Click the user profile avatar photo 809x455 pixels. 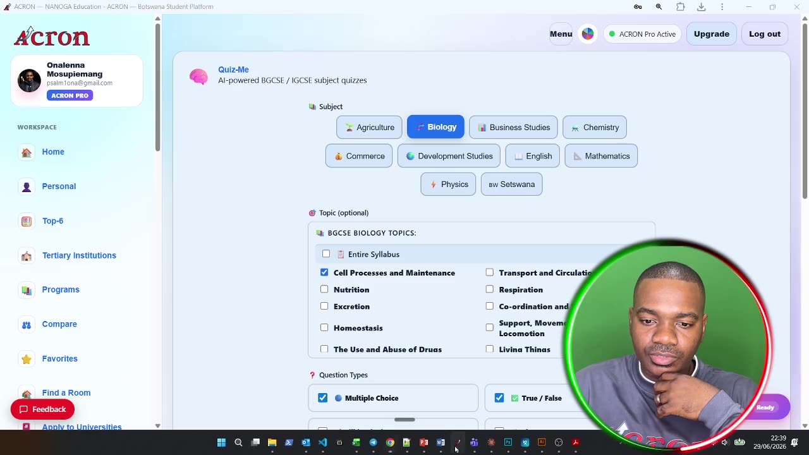tap(29, 80)
